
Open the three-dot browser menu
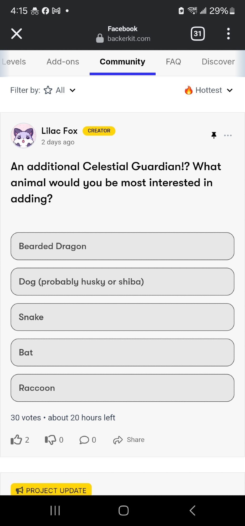click(x=228, y=34)
